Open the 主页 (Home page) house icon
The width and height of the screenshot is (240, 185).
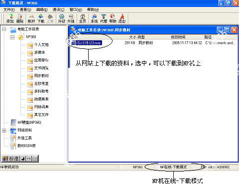(x=83, y=18)
